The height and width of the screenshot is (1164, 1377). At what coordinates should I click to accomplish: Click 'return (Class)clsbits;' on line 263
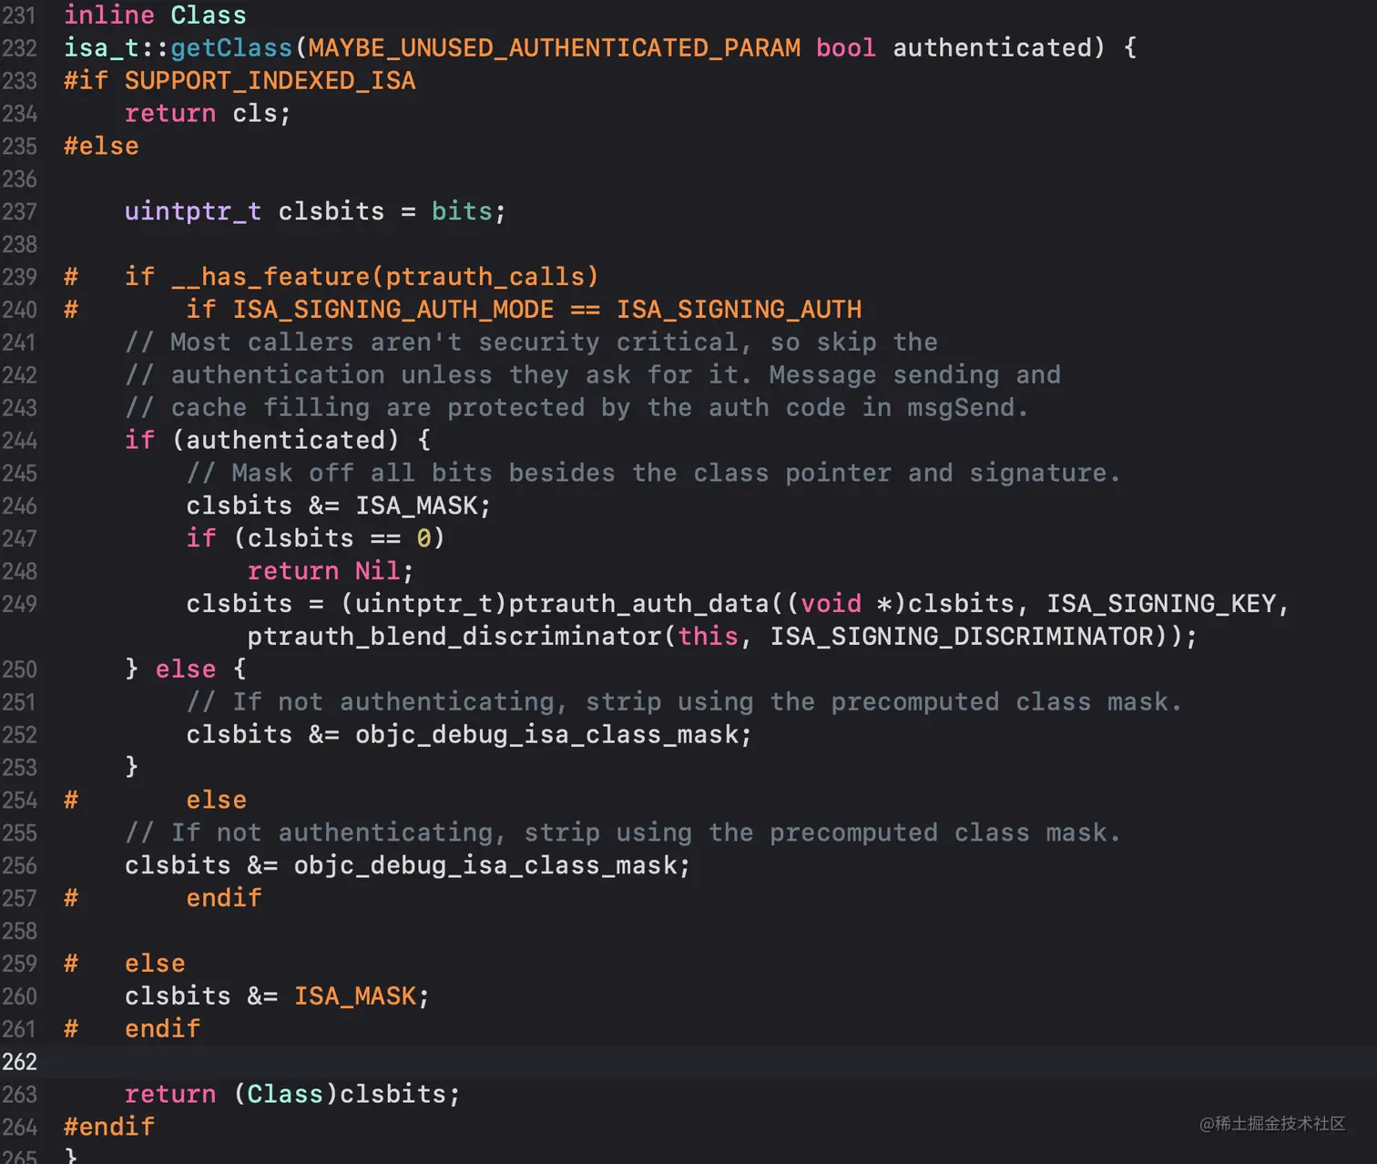tap(292, 1095)
